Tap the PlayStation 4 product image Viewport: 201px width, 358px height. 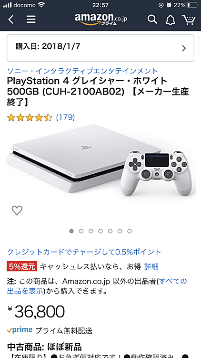[x=100, y=162]
